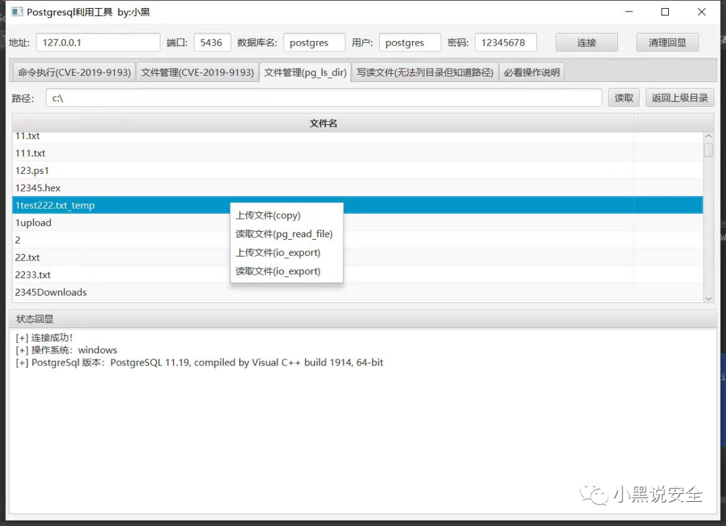Select the 文件管理(pg_ls_dir) tab
The height and width of the screenshot is (526, 726).
click(x=305, y=73)
